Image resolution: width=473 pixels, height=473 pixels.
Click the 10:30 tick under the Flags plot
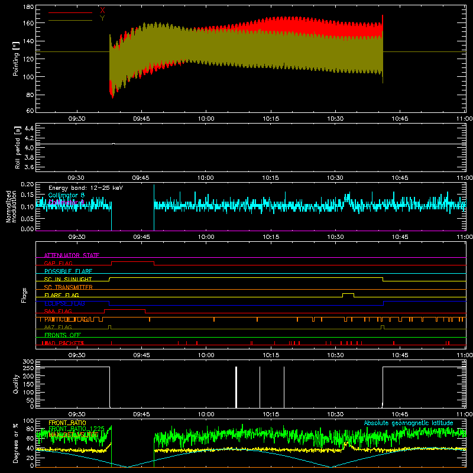[x=335, y=355]
